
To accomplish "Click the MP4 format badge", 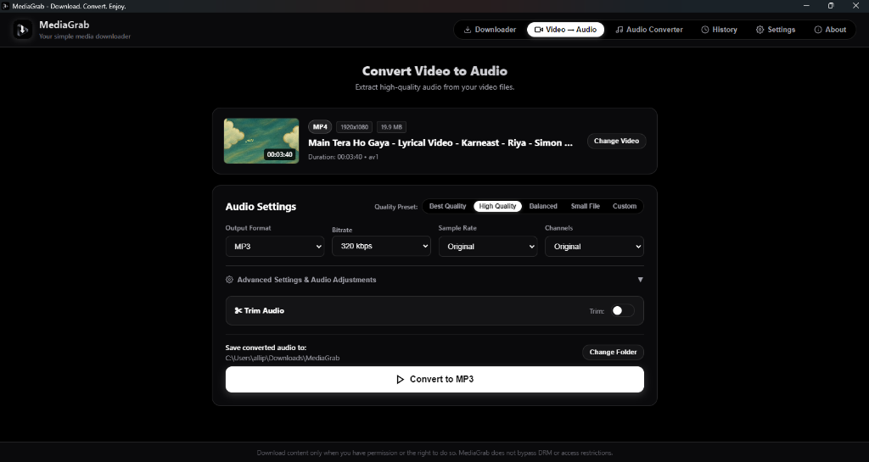I will pyautogui.click(x=320, y=127).
